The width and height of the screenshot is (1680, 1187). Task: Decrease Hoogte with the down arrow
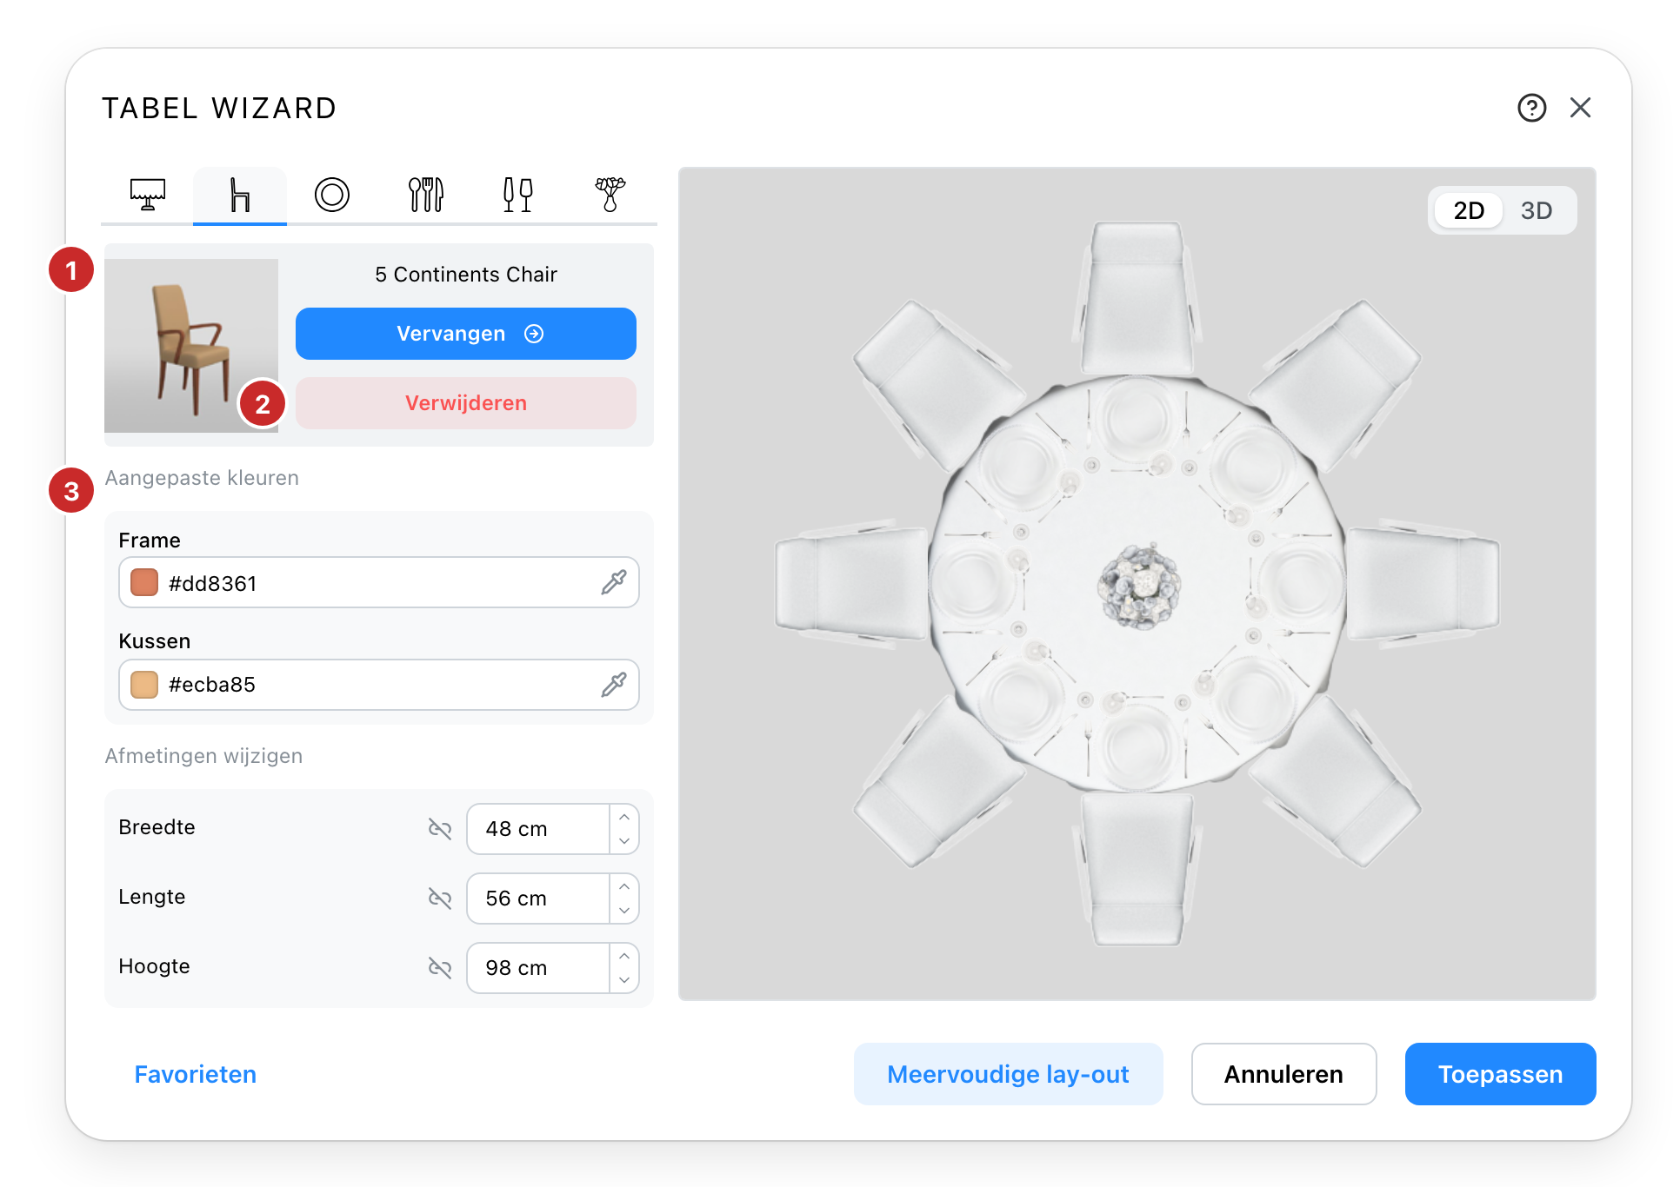[x=624, y=980]
